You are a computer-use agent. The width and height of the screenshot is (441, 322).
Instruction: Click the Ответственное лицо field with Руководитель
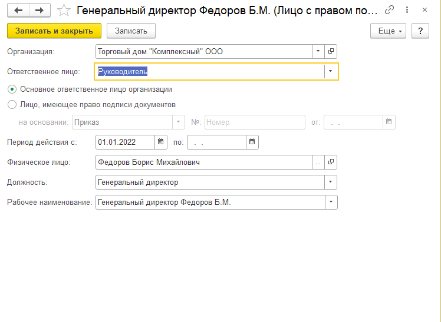[x=210, y=71]
